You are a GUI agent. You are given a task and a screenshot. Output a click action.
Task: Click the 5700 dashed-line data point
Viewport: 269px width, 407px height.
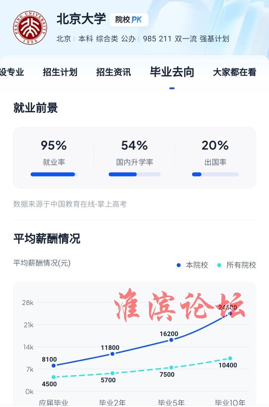point(112,373)
